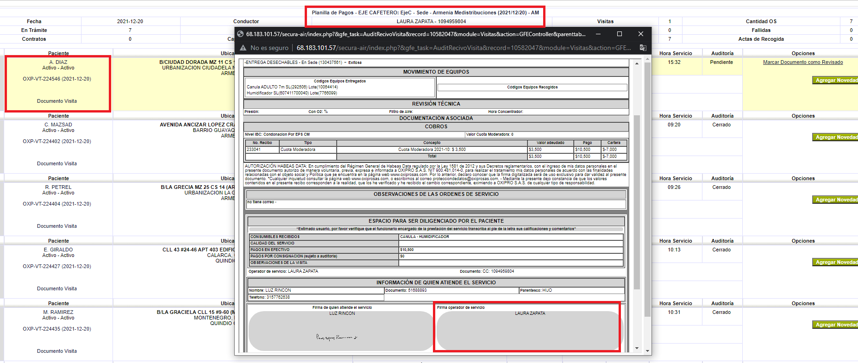
Task: Click Agregar Novedad button for M. RAMIREZ
Action: coord(835,325)
